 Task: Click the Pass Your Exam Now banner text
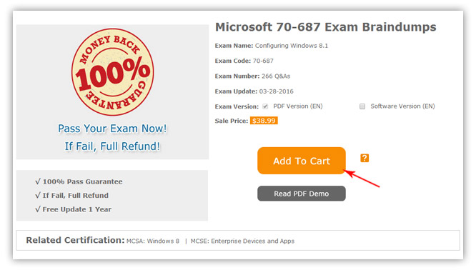pyautogui.click(x=112, y=129)
